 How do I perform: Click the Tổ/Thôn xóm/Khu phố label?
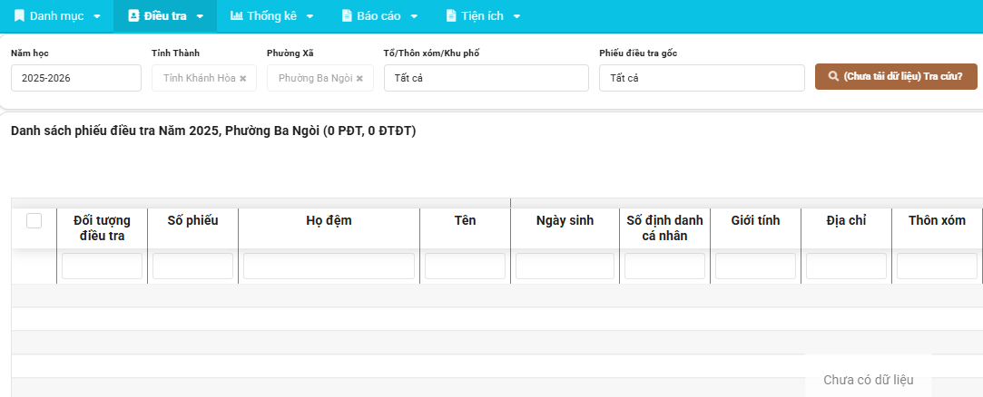(x=431, y=53)
